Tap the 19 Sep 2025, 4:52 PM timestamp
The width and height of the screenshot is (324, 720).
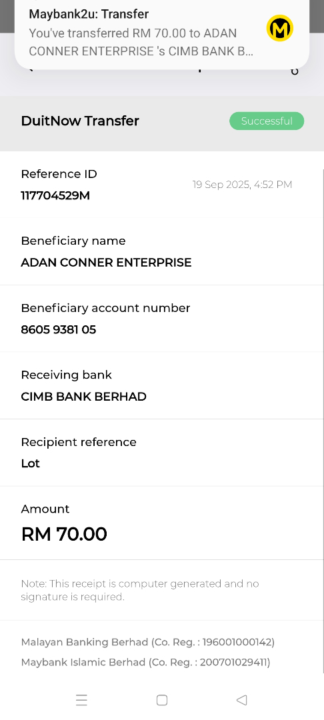[242, 185]
